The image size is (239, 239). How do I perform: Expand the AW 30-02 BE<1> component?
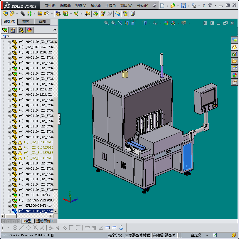[9, 196]
